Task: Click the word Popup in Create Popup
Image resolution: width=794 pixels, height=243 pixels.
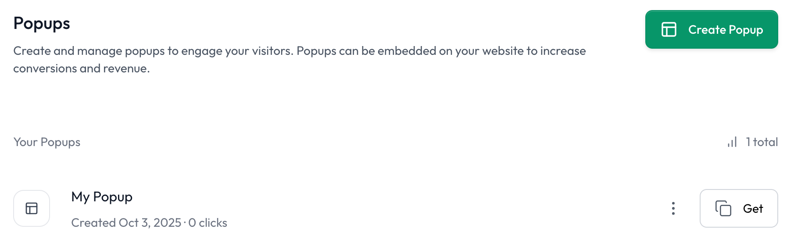Action: tap(746, 30)
